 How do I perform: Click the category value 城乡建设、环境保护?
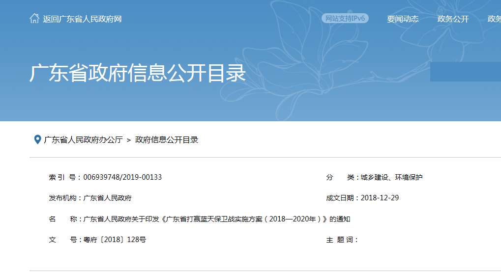(391, 177)
